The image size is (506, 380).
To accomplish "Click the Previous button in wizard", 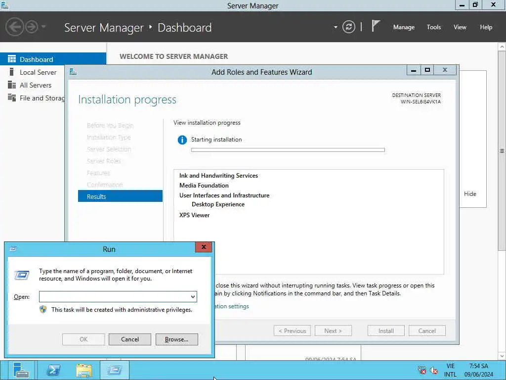I will coord(292,331).
